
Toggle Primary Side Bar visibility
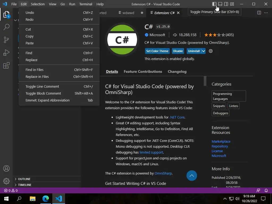pos(214,4)
